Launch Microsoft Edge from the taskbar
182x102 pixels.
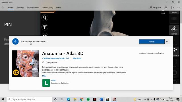click(69, 99)
